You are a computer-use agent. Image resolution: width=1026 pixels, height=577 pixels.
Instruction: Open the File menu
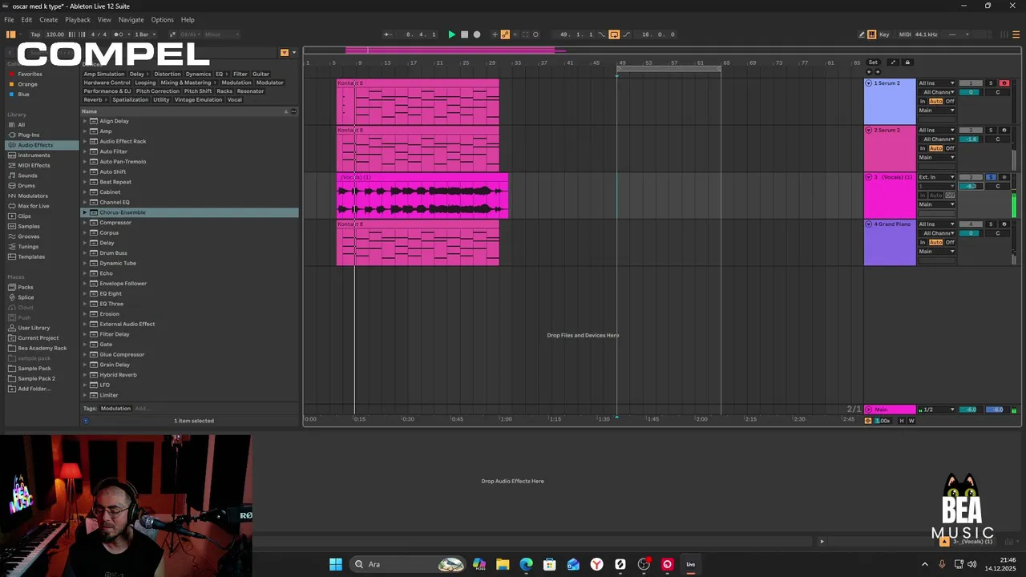pyautogui.click(x=9, y=20)
